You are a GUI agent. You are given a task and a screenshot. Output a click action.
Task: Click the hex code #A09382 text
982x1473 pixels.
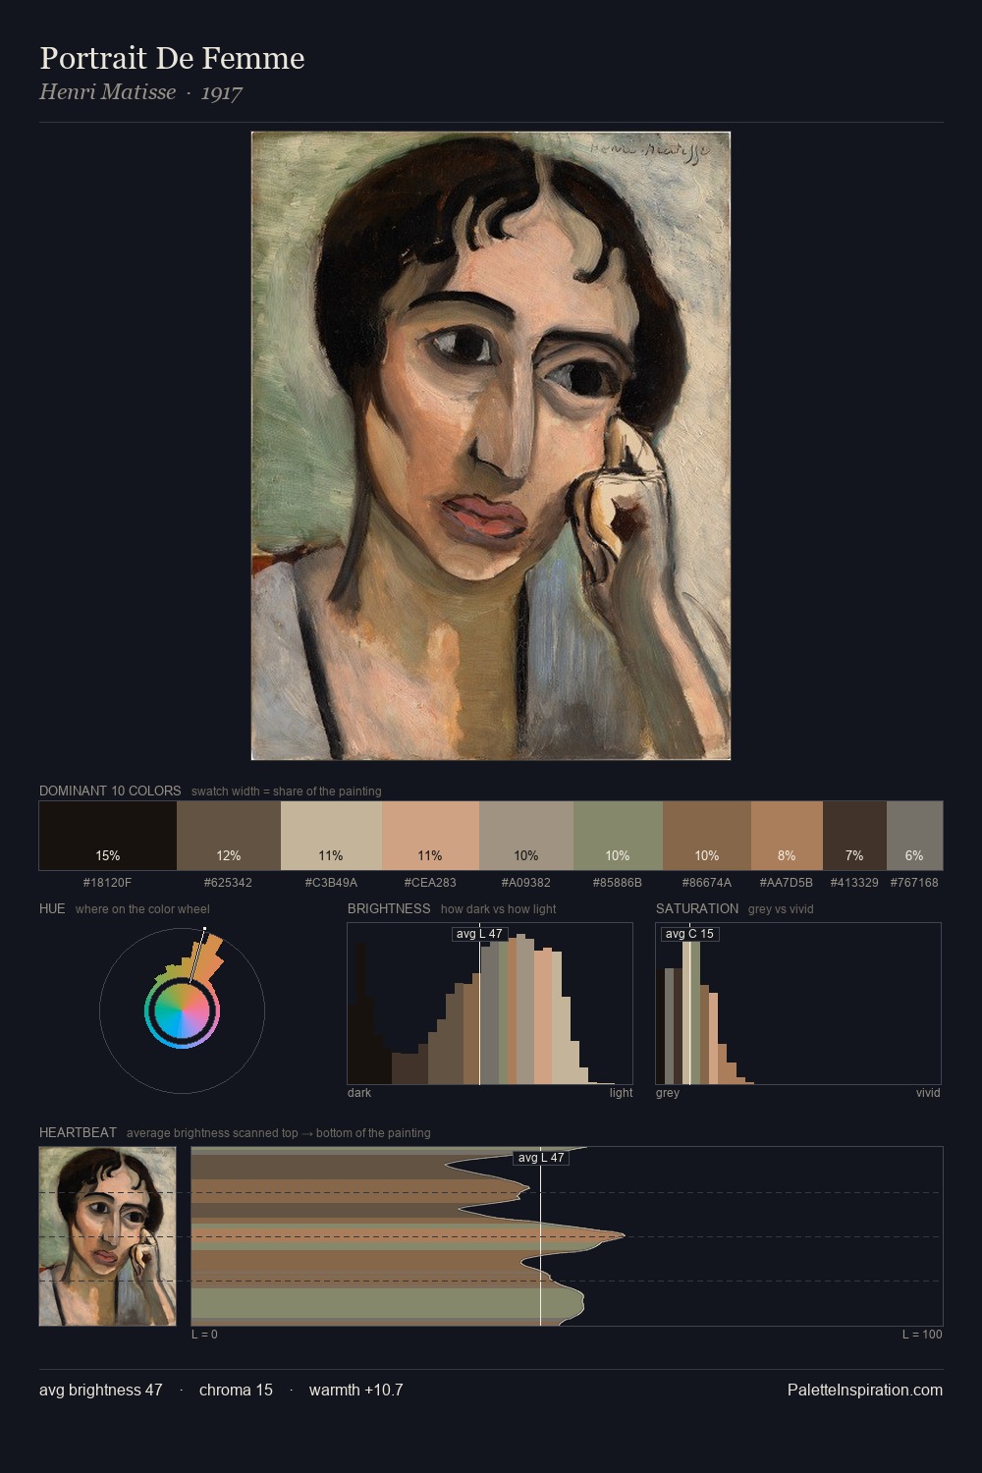[526, 883]
